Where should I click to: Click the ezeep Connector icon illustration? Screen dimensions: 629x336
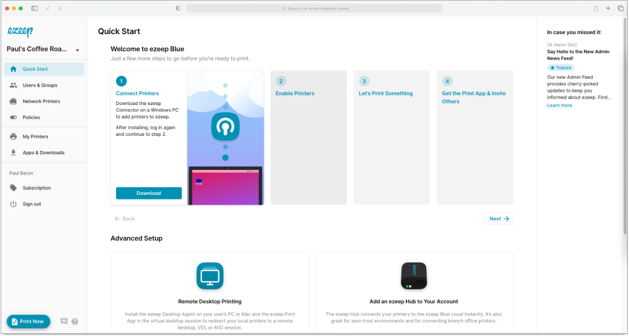point(225,127)
